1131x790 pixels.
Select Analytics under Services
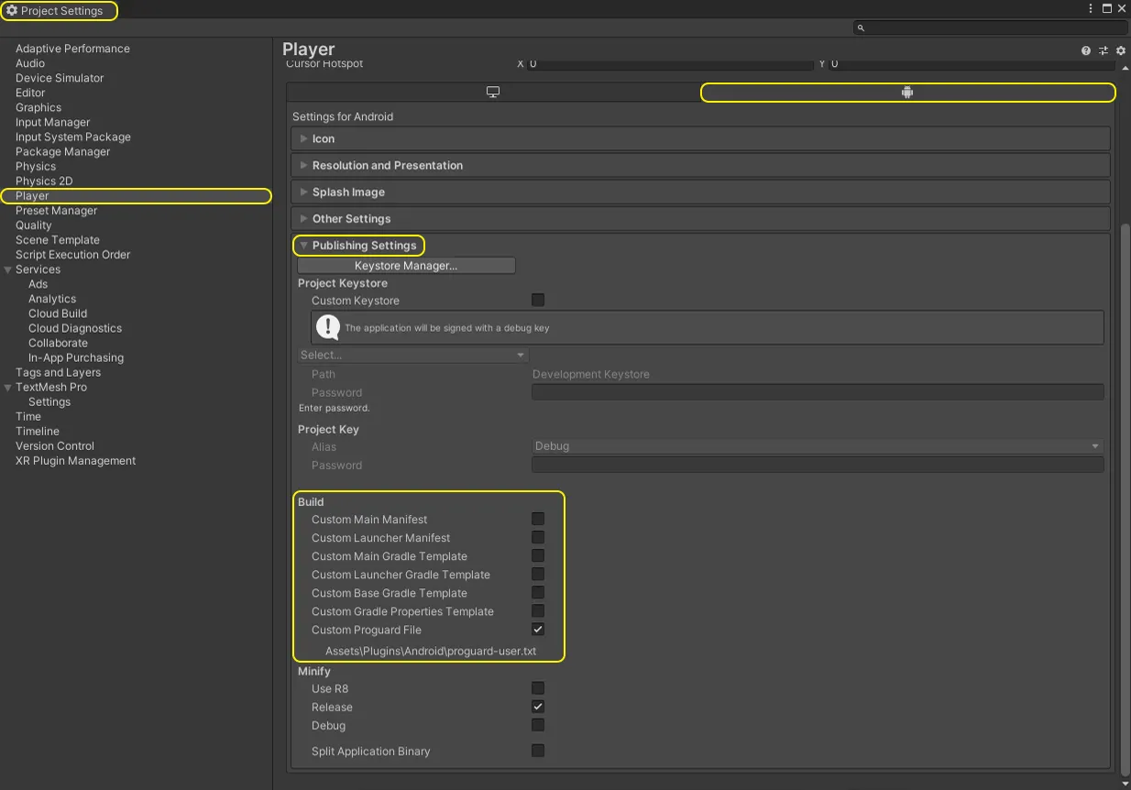(52, 299)
